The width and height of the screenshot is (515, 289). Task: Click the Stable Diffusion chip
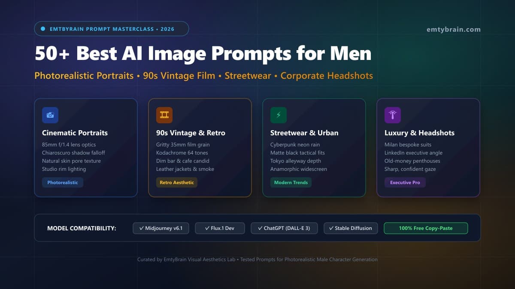(351, 228)
